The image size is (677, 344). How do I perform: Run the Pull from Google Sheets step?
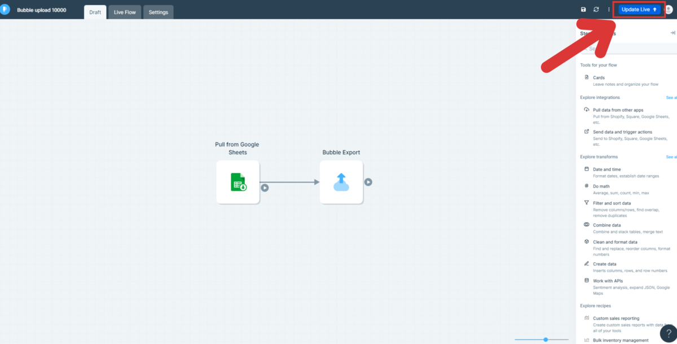[x=265, y=188]
